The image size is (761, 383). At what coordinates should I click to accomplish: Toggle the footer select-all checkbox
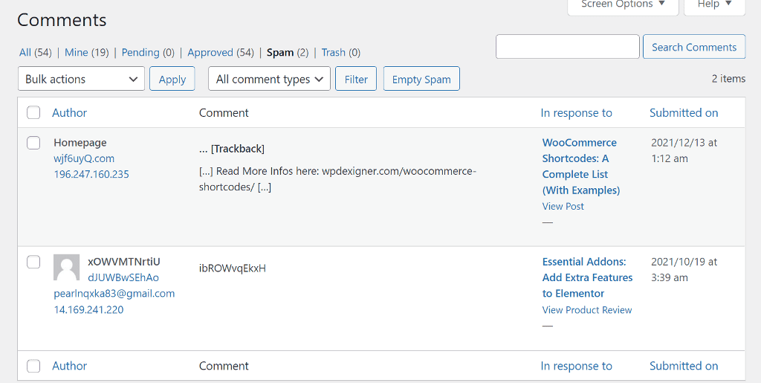click(x=33, y=366)
